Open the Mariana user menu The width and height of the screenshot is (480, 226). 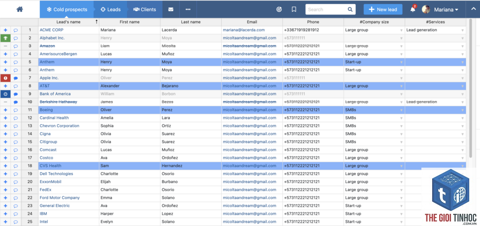coord(446,9)
